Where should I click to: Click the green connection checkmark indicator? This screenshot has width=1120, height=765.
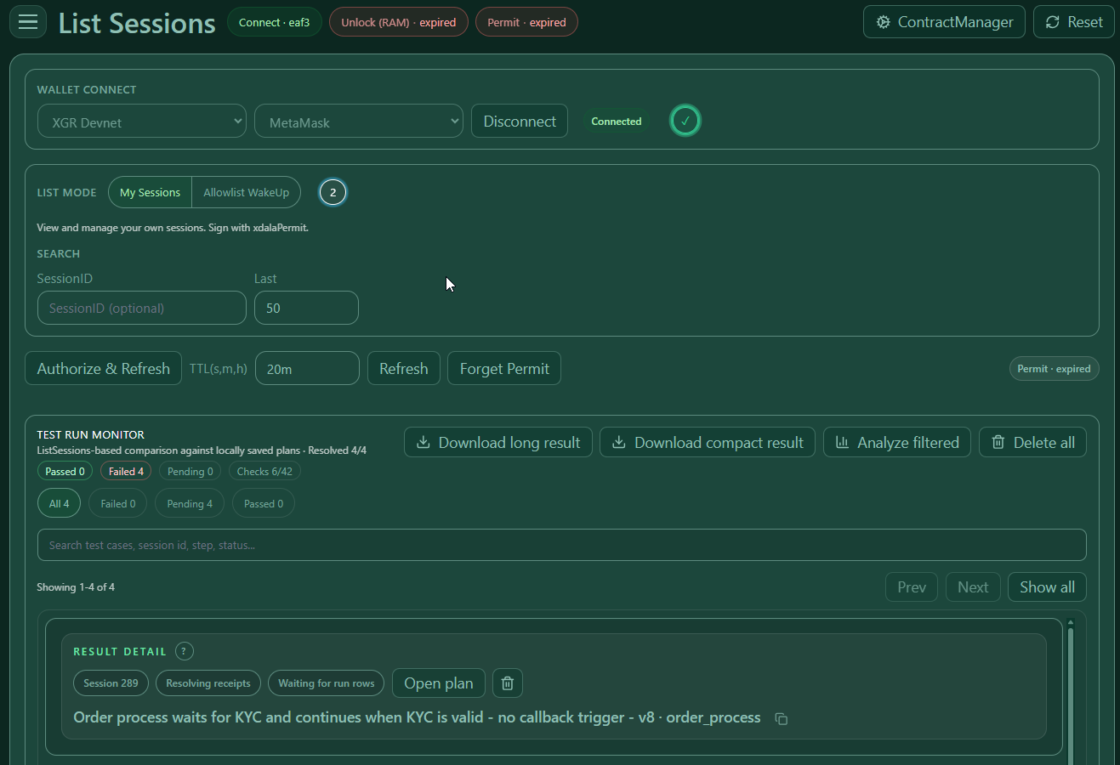(x=685, y=121)
